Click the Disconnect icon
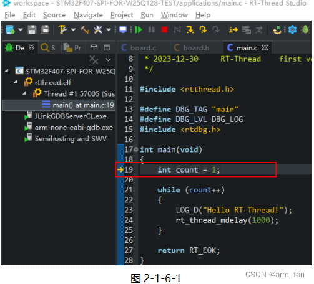 click(177, 30)
